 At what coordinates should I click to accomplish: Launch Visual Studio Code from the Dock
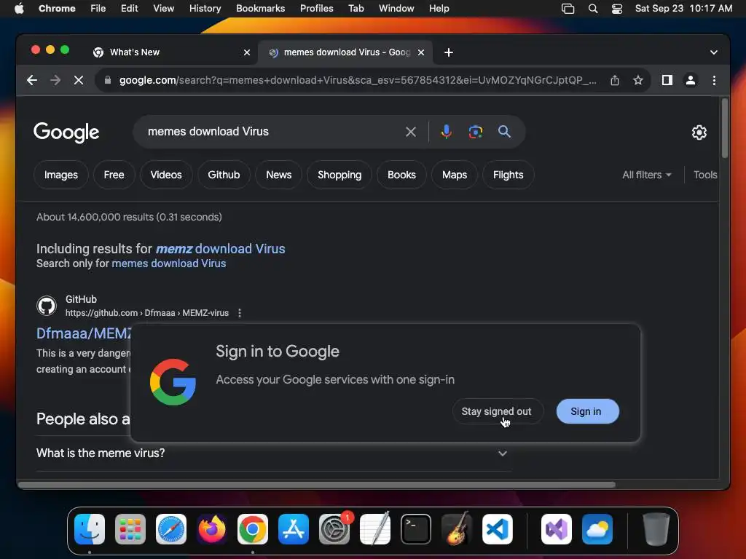tap(497, 529)
